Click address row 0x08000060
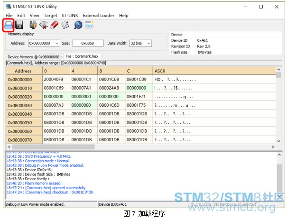This screenshot has height=219, width=287. [24, 131]
